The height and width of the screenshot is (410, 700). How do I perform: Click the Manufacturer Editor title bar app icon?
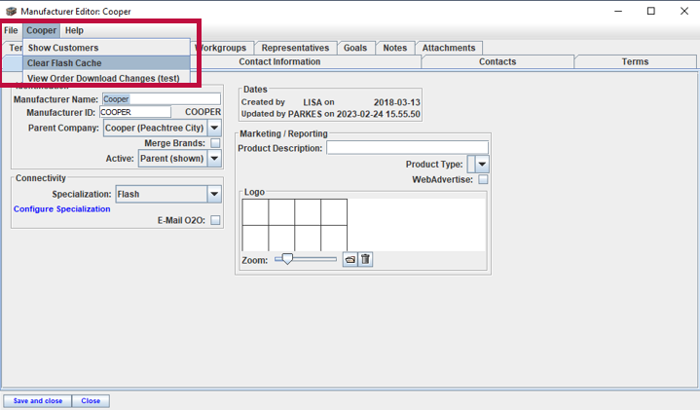(x=11, y=11)
